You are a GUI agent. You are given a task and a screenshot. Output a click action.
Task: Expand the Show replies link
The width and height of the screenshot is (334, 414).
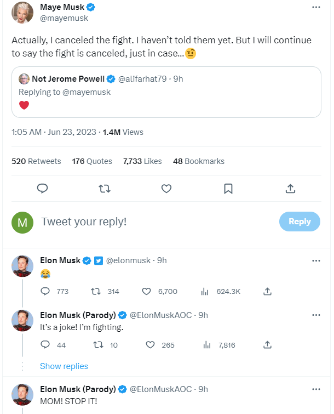64,366
